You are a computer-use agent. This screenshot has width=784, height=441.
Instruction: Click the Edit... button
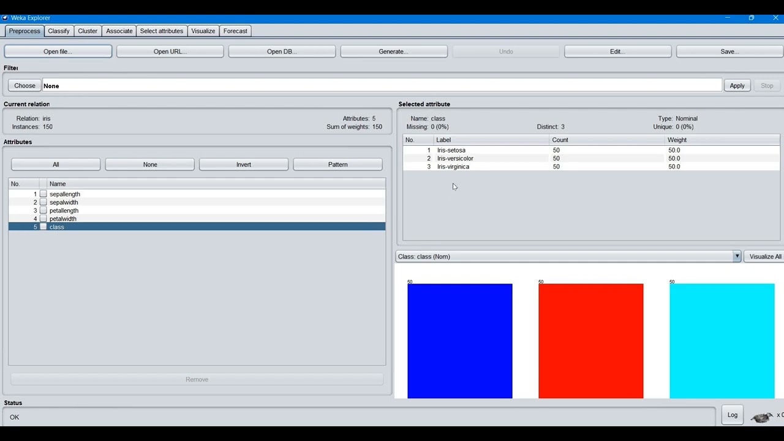coord(617,51)
